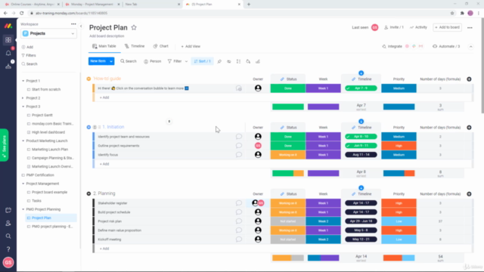Collapse the Initiation group with its circle toggle
Screen dimensions: 484x272
point(88,127)
